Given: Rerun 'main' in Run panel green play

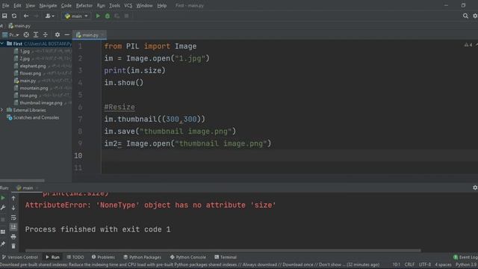Looking at the screenshot, I should (3, 198).
